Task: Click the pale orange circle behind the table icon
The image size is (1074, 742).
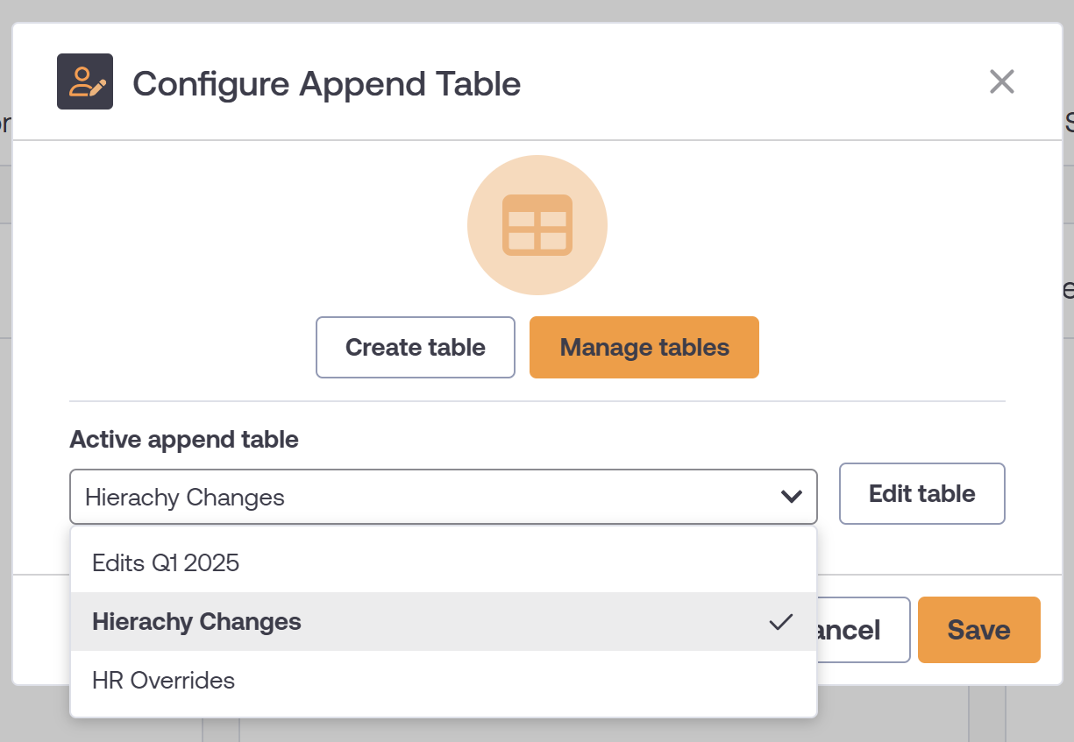Action: [x=537, y=225]
